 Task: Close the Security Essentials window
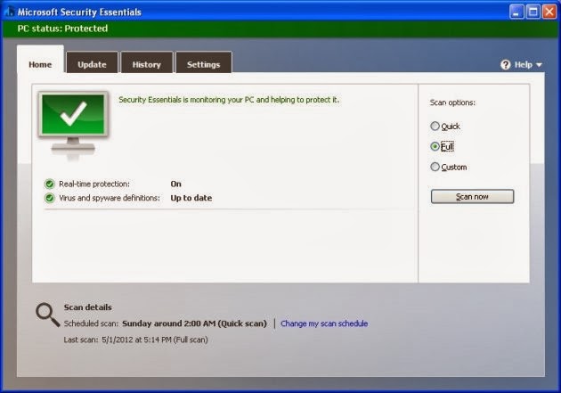point(549,12)
